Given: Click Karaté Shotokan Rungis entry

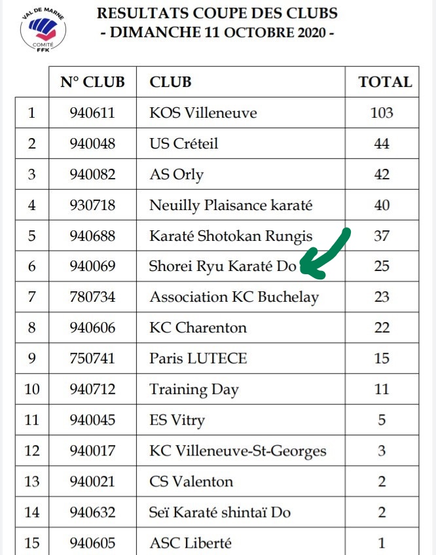Looking at the screenshot, I should [231, 236].
